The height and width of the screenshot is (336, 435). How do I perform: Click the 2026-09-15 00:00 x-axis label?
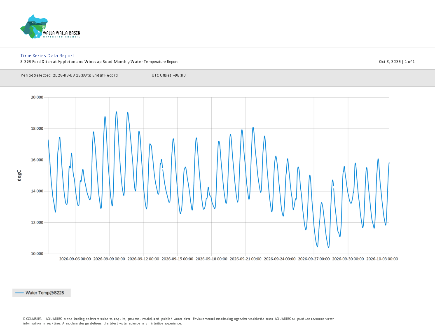[177, 259]
